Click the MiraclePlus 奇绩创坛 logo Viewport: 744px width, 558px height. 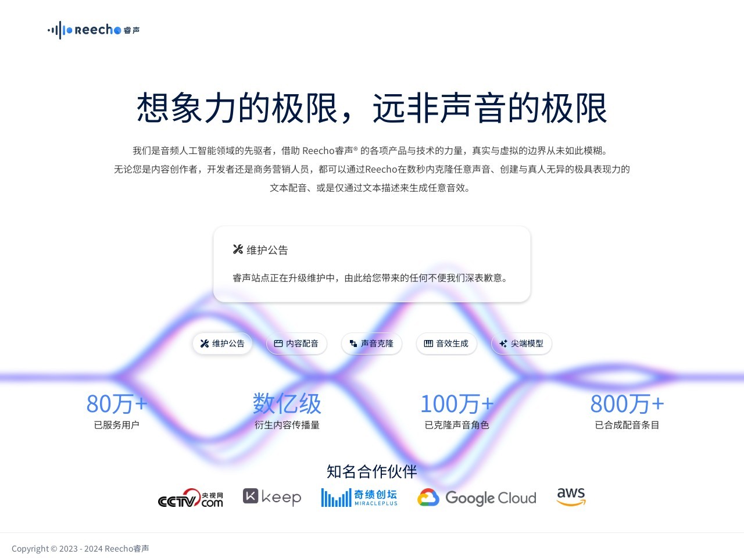pyautogui.click(x=359, y=498)
